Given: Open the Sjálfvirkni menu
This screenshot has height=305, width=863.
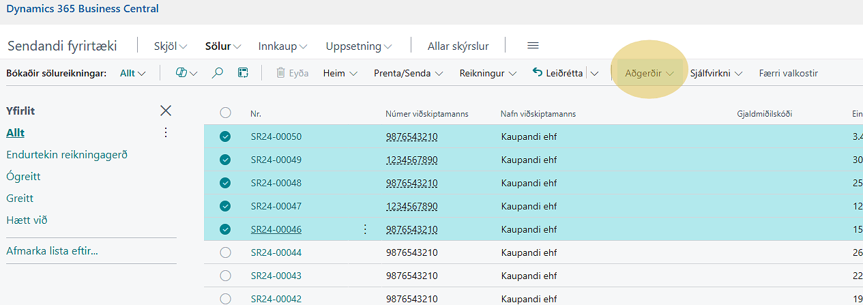Looking at the screenshot, I should pyautogui.click(x=716, y=73).
